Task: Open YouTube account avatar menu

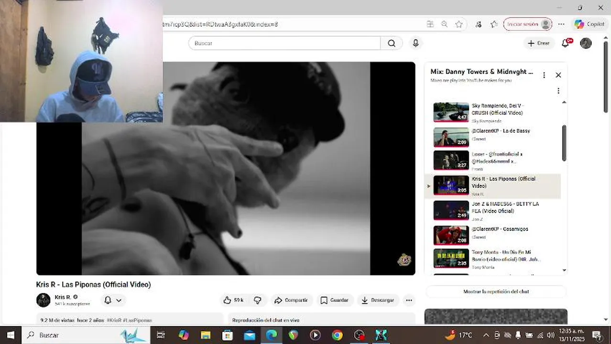Action: pyautogui.click(x=586, y=43)
